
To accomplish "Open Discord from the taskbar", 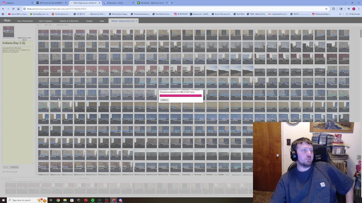I will 120,200.
